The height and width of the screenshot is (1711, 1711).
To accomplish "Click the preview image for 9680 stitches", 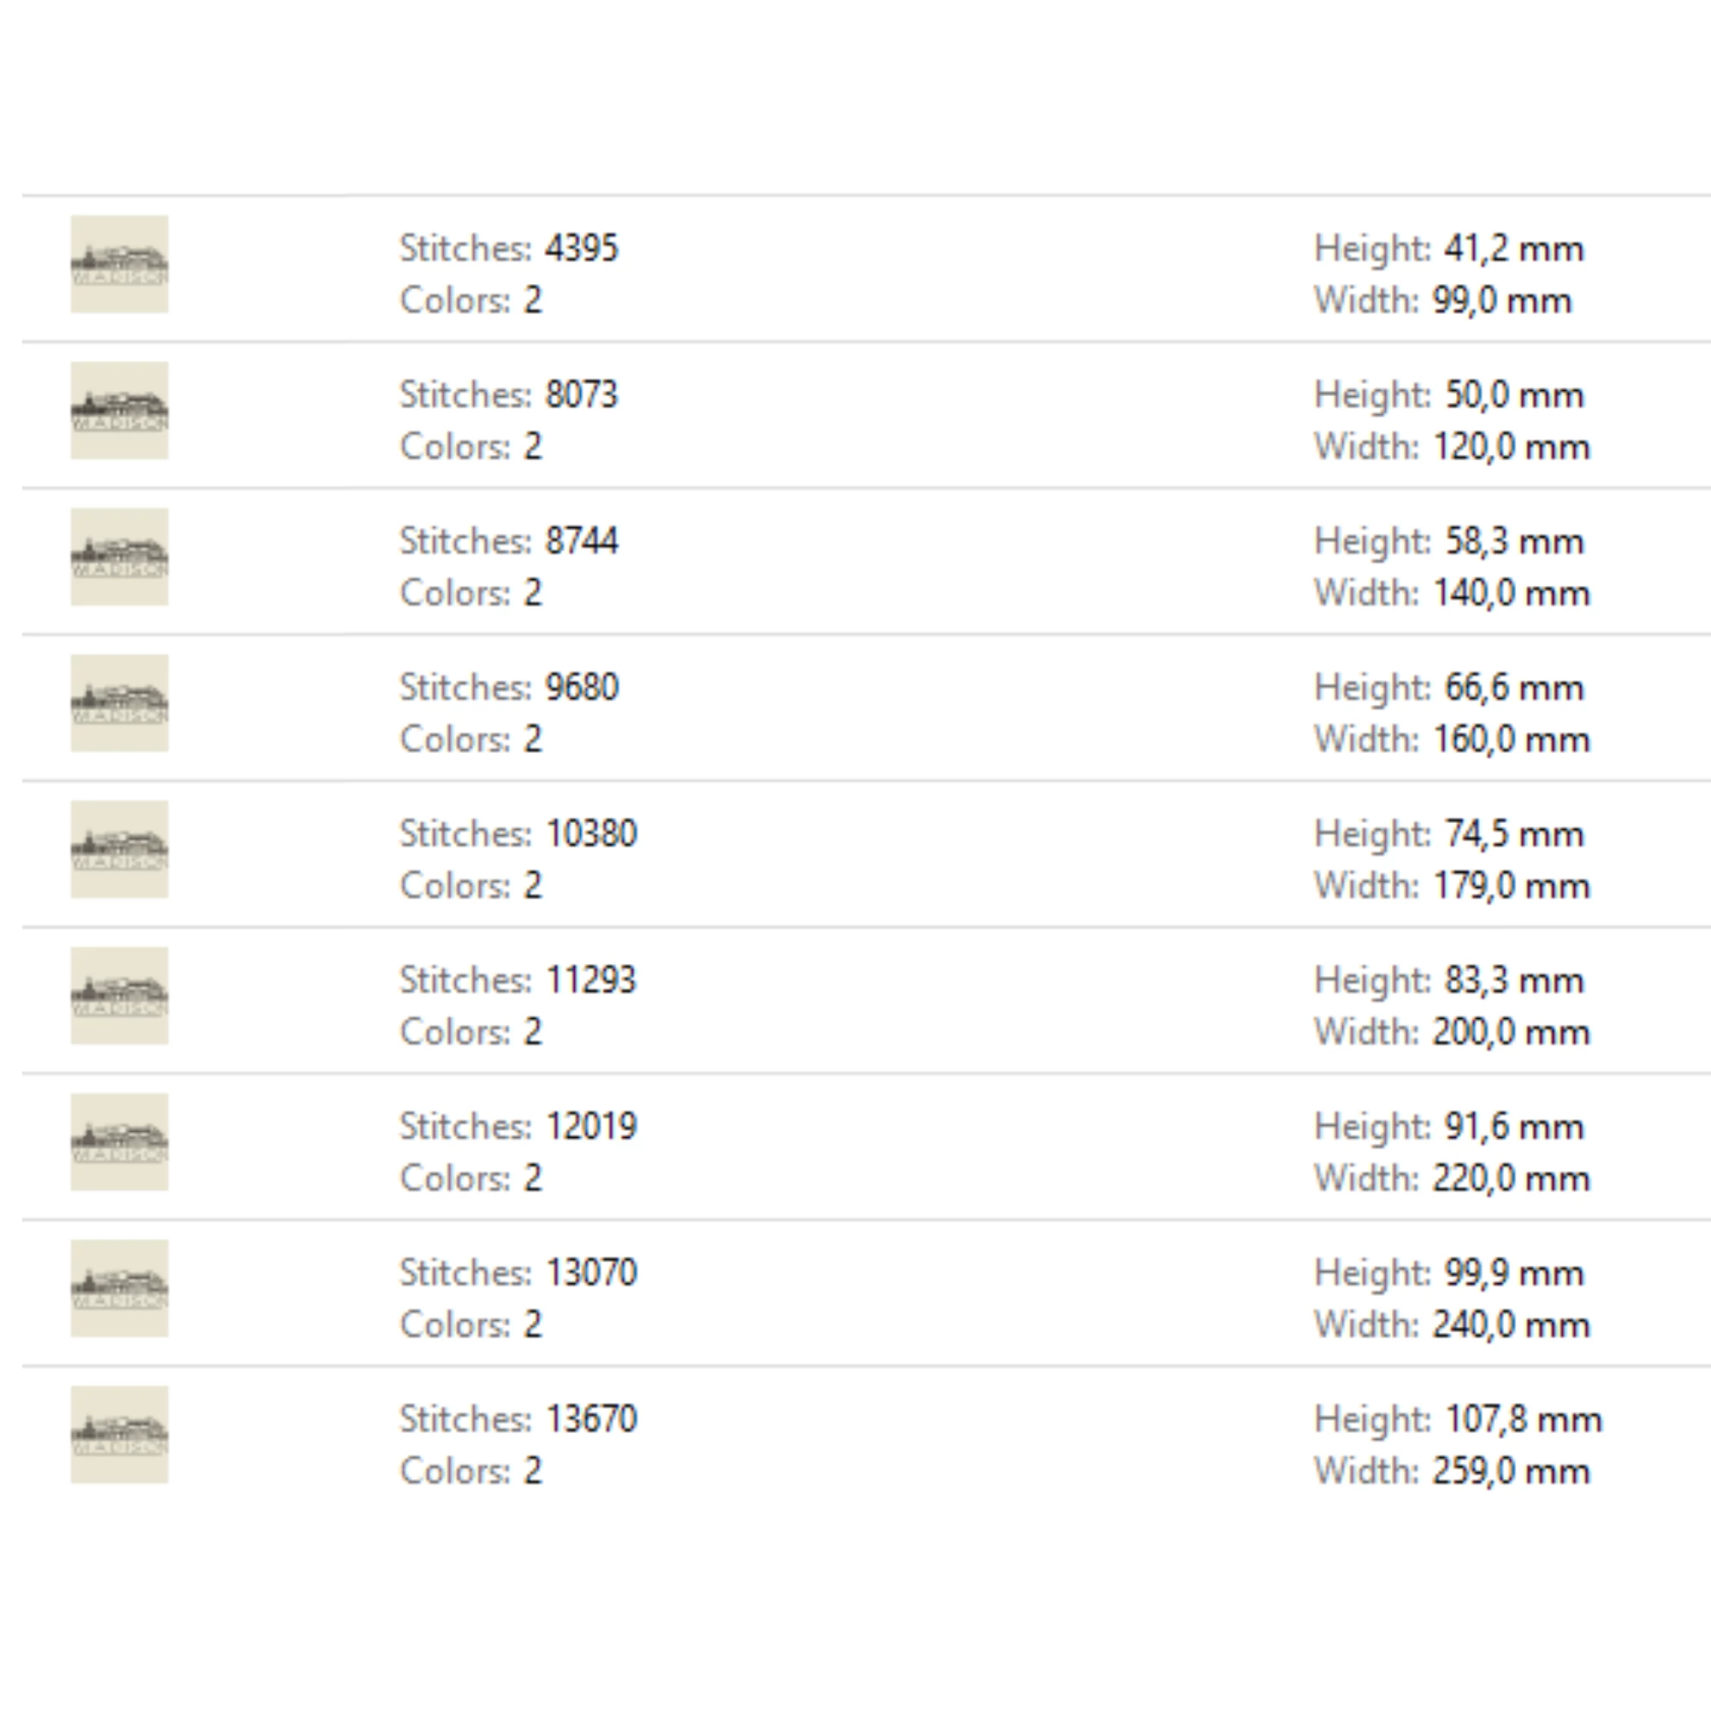I will coord(120,703).
